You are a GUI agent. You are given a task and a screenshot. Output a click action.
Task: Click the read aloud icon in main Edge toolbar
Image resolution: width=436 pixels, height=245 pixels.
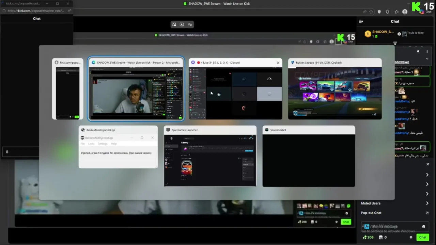(364, 12)
